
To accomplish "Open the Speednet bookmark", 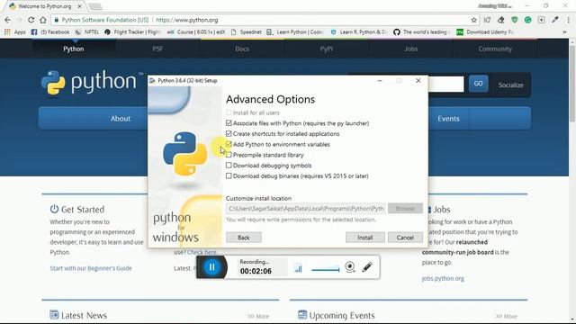I will click(246, 32).
